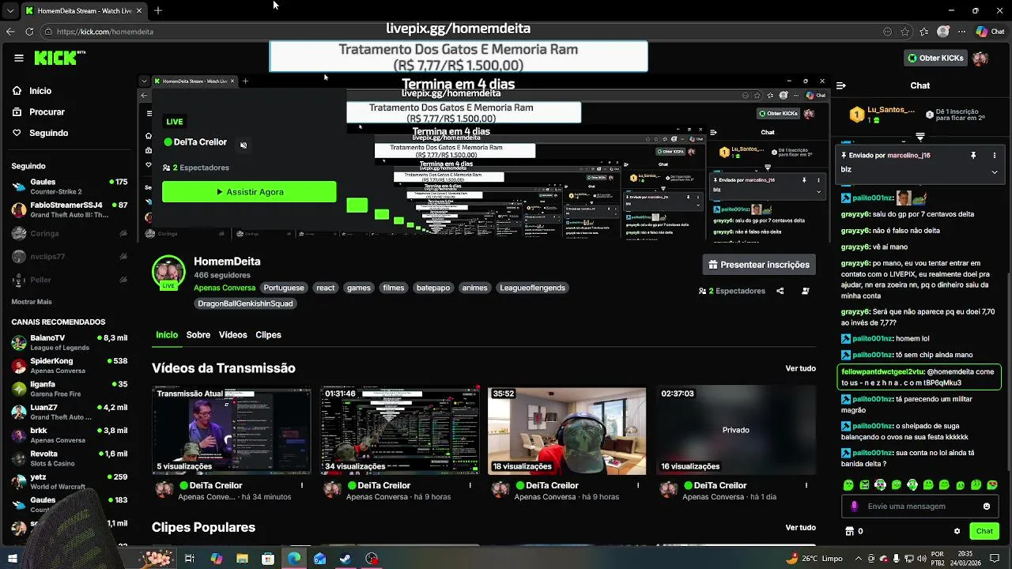Click the chat message input field
The height and width of the screenshot is (569, 1012).
pyautogui.click(x=921, y=507)
